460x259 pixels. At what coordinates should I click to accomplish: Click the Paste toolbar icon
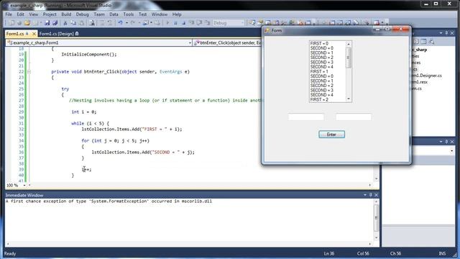pyautogui.click(x=81, y=23)
